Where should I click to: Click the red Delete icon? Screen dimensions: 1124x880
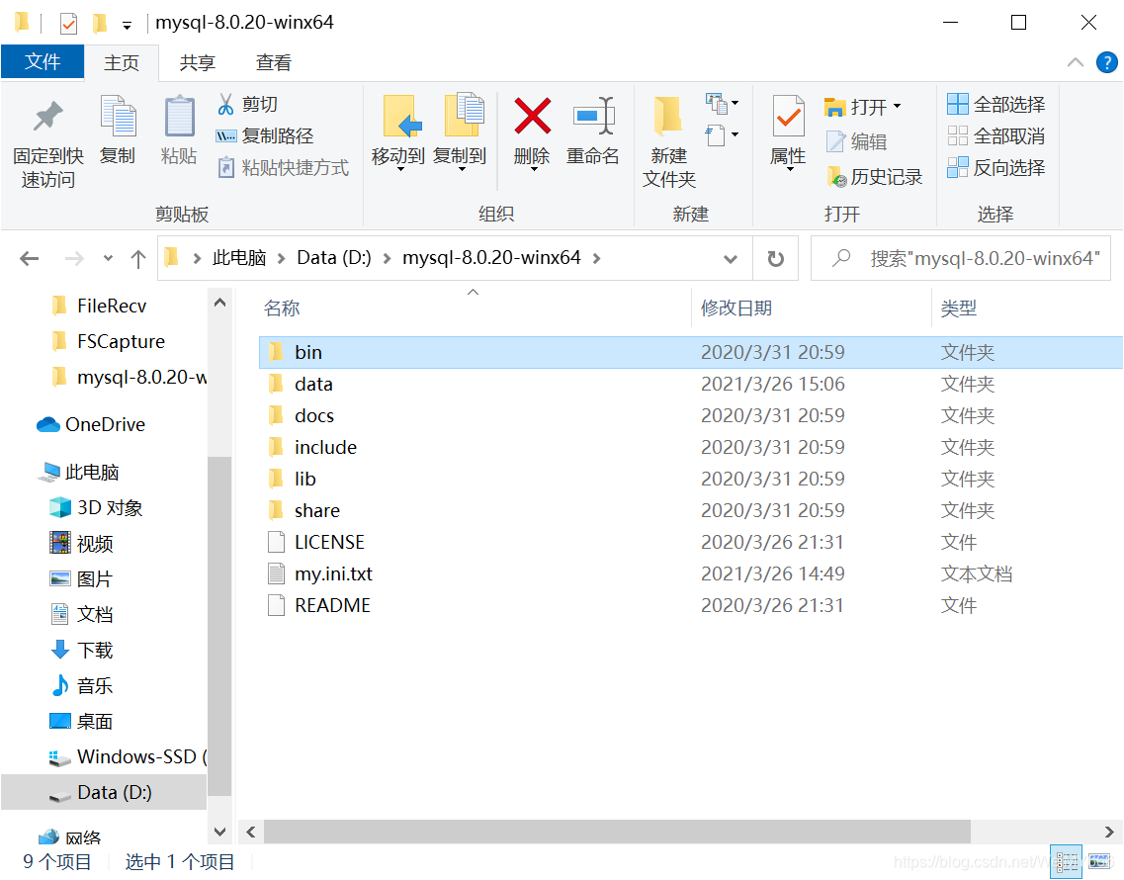pyautogui.click(x=532, y=117)
